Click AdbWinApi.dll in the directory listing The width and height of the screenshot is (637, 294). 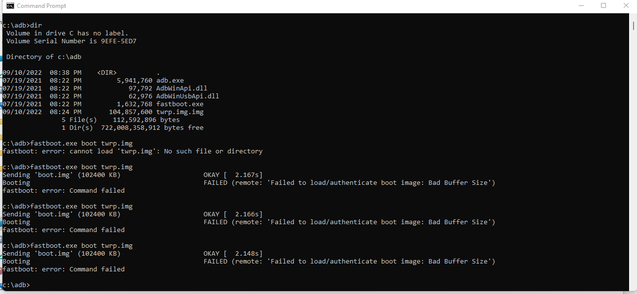tap(182, 88)
